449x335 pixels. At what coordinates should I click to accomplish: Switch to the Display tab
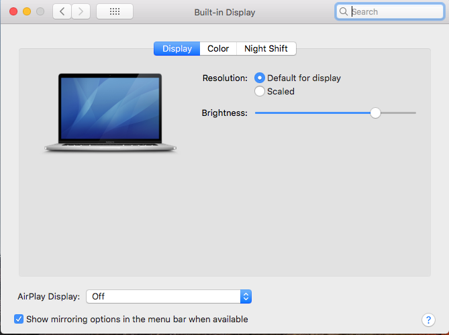[x=177, y=49]
